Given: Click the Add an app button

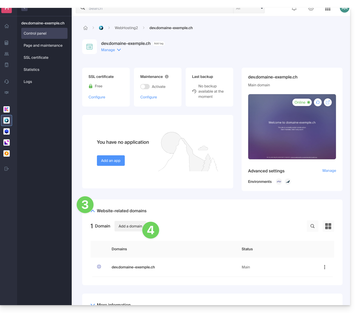Looking at the screenshot, I should (x=111, y=161).
